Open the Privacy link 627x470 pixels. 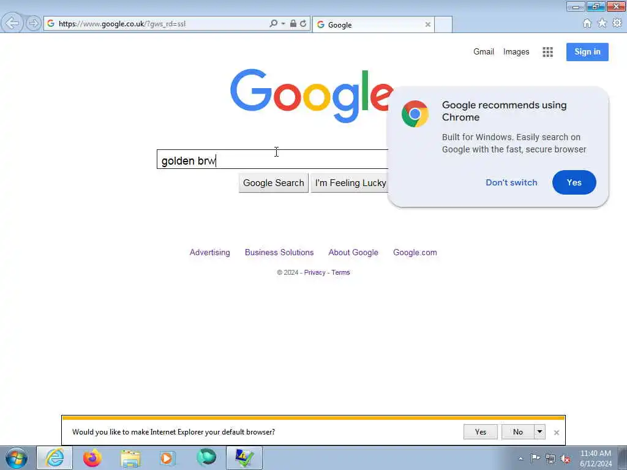[x=315, y=272]
